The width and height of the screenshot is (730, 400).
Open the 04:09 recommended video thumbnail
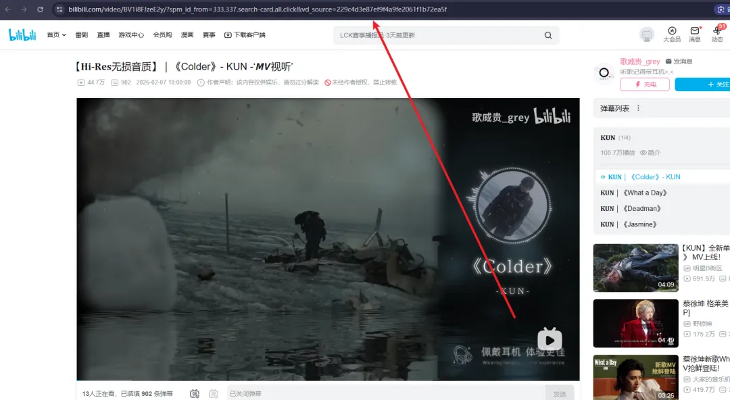[635, 268]
